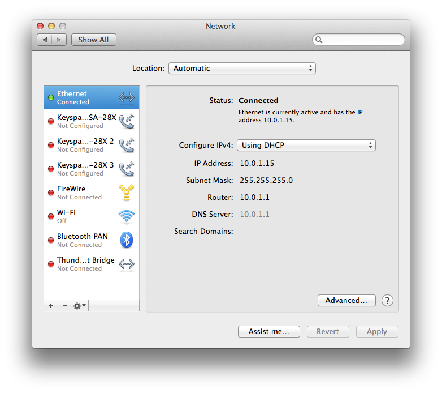Image resolution: width=442 pixels, height=393 pixels.
Task: Click the red status dot beside FireWire
Action: coord(51,193)
